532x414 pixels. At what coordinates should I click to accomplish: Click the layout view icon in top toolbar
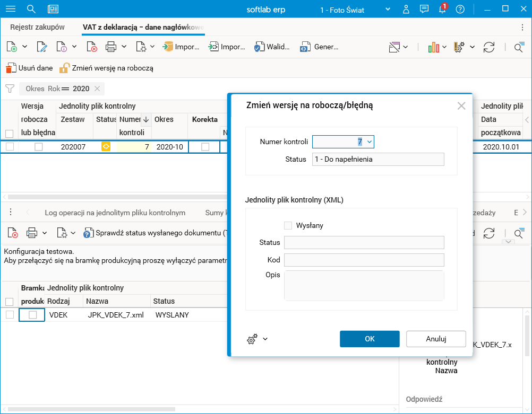[x=394, y=47]
